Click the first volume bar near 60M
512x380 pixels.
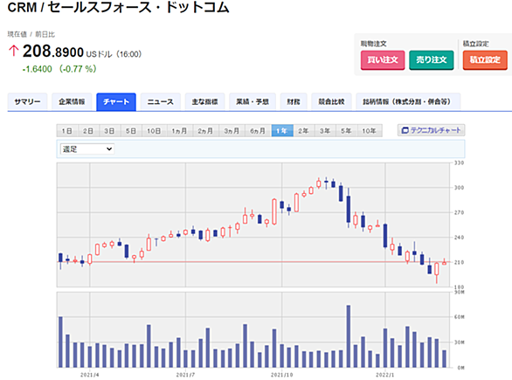[x=60, y=342]
